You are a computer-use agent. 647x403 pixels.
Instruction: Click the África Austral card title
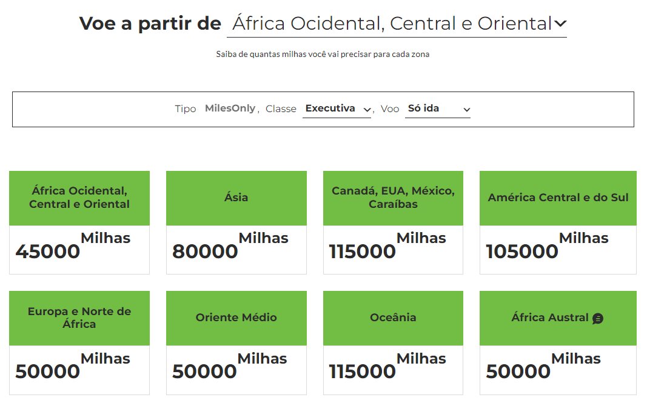550,318
